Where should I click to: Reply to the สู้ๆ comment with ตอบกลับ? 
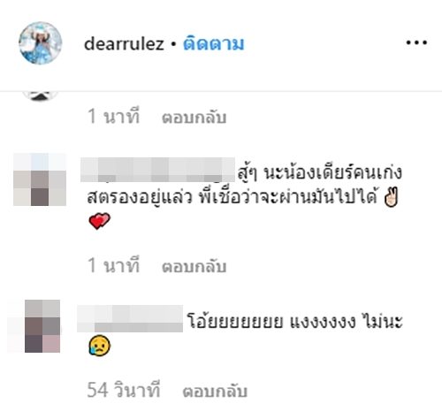point(194,266)
